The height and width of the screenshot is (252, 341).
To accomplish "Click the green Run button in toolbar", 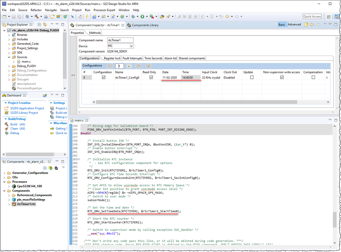I will tap(142, 16).
